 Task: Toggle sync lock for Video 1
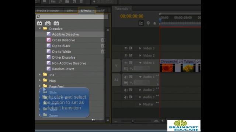pyautogui.click(x=131, y=63)
